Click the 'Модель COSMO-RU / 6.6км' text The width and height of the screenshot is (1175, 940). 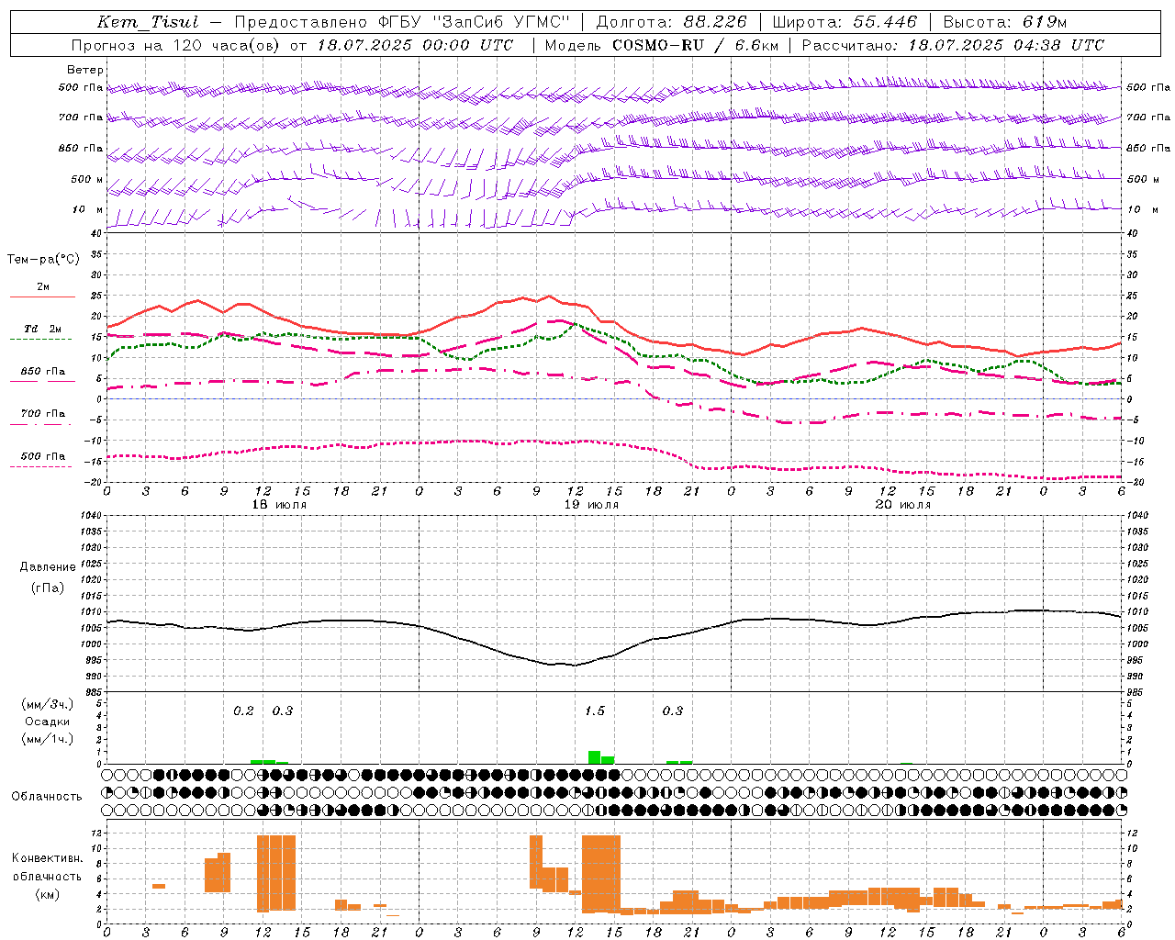662,45
